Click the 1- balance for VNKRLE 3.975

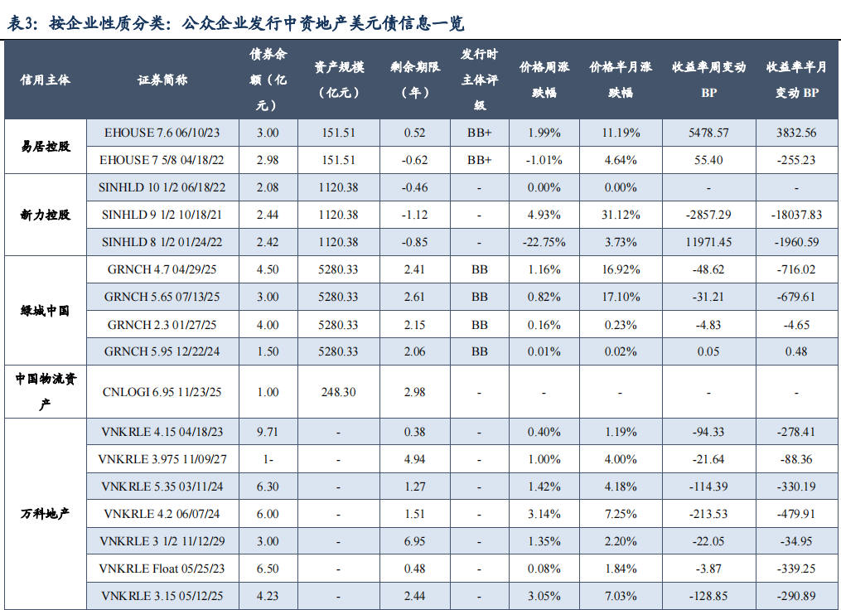click(x=268, y=459)
